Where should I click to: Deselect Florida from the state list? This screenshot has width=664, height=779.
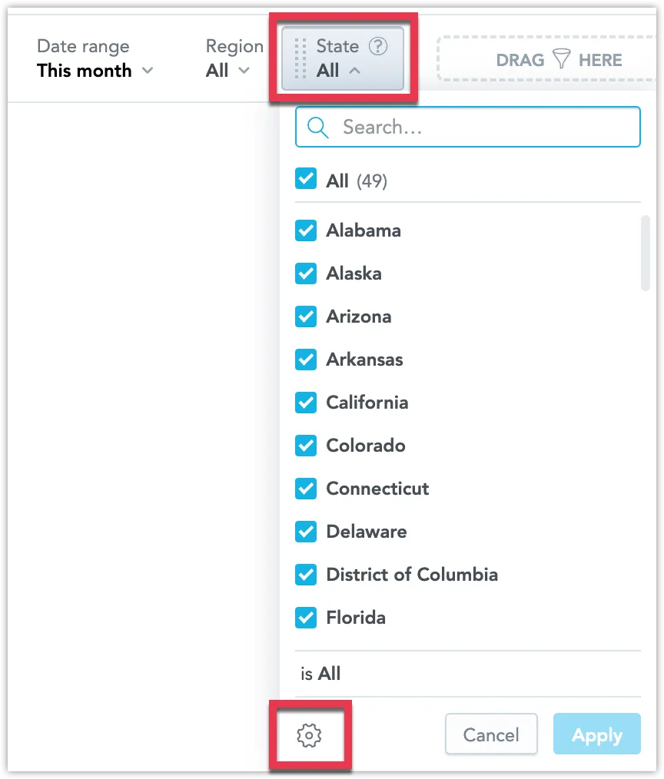pyautogui.click(x=306, y=617)
